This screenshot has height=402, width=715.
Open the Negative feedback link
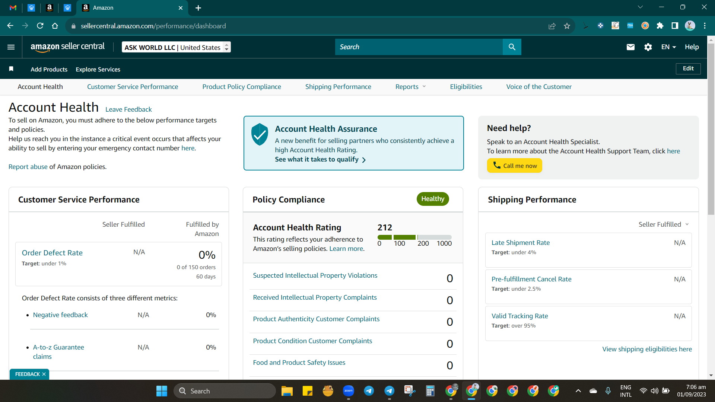point(60,315)
